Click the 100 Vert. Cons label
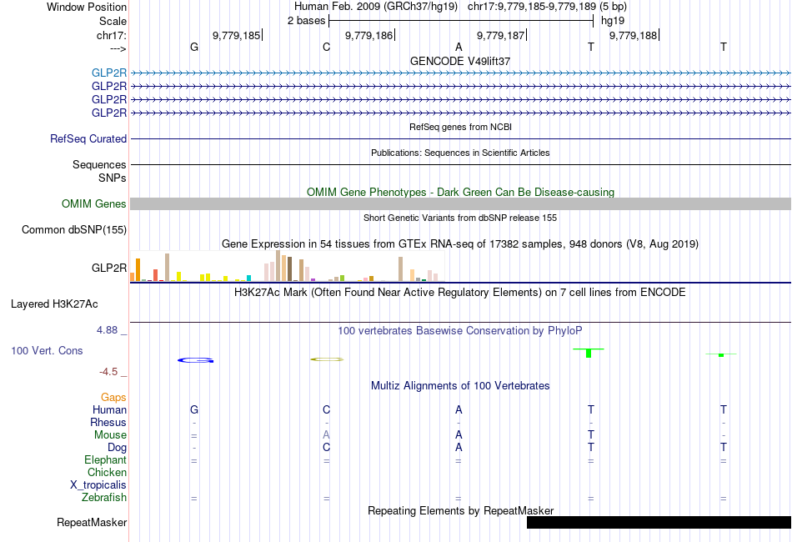This screenshot has width=792, height=542. pyautogui.click(x=47, y=350)
